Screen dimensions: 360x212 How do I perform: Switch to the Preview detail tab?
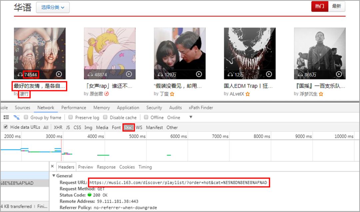[85, 167]
